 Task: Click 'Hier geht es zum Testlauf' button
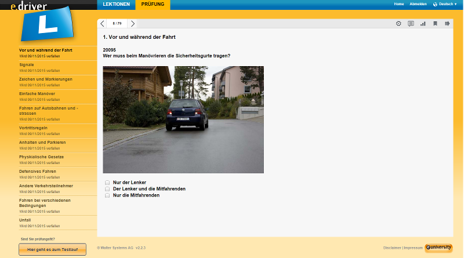[x=52, y=249]
